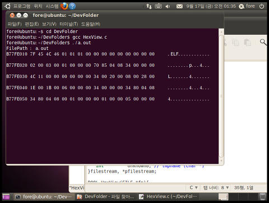Open the clock date and time display
Screen dimensions: 269x203
coord(211,6)
